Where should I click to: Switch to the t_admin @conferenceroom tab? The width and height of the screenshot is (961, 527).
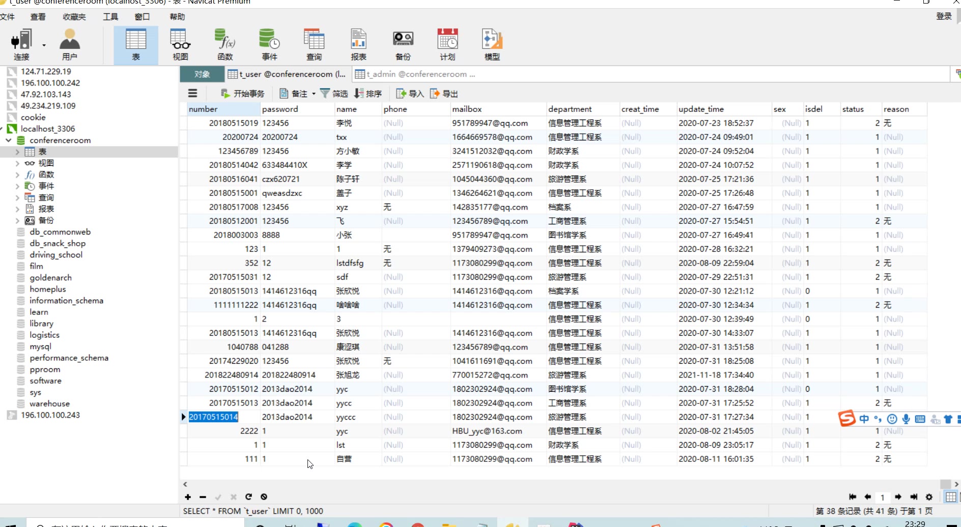415,74
